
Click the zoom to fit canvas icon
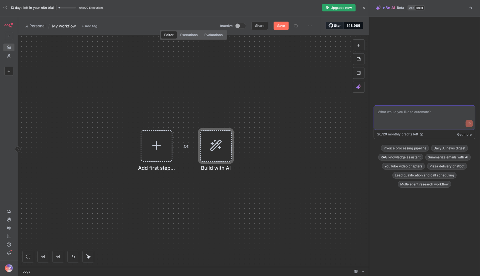tap(28, 257)
